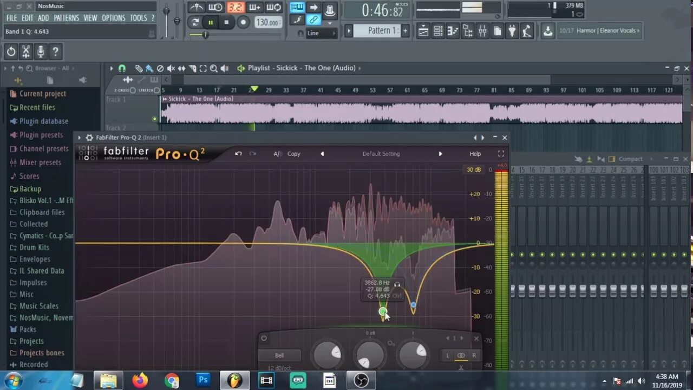Click the tempo field showing 130.000

tap(268, 23)
